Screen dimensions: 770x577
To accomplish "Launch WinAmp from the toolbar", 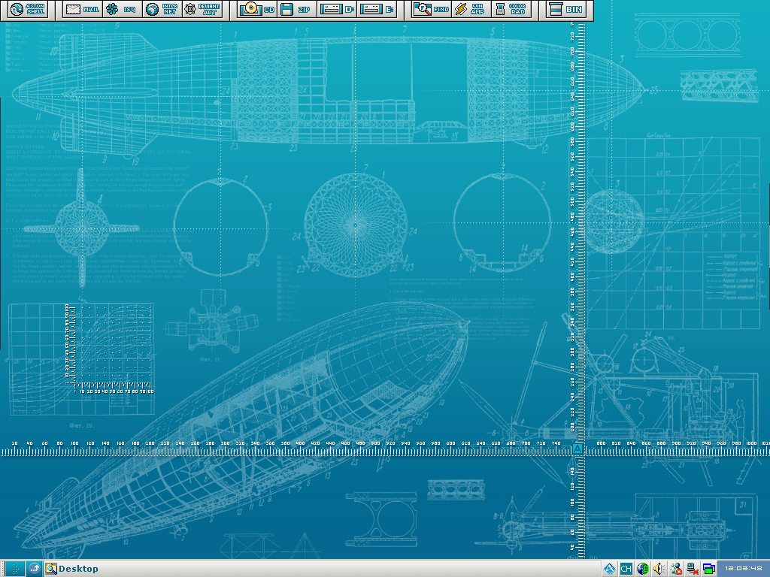I will click(x=469, y=10).
